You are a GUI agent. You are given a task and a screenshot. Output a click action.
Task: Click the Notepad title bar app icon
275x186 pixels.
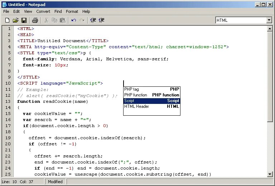click(x=4, y=5)
